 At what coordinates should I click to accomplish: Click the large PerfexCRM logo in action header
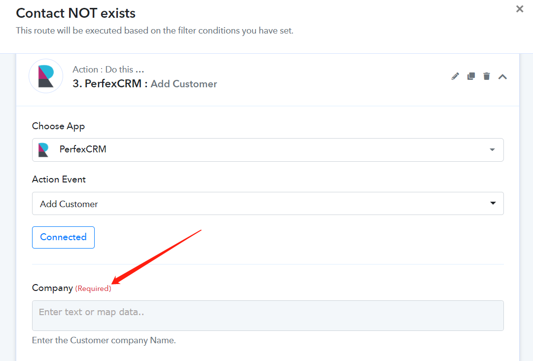(x=46, y=76)
